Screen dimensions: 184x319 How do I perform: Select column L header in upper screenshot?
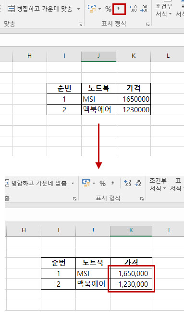pos(168,56)
